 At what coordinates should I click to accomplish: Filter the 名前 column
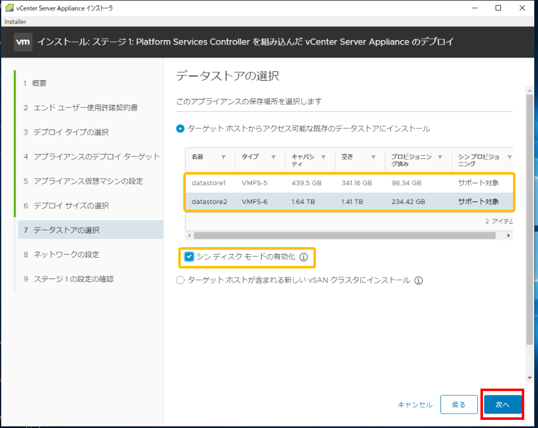pyautogui.click(x=223, y=157)
